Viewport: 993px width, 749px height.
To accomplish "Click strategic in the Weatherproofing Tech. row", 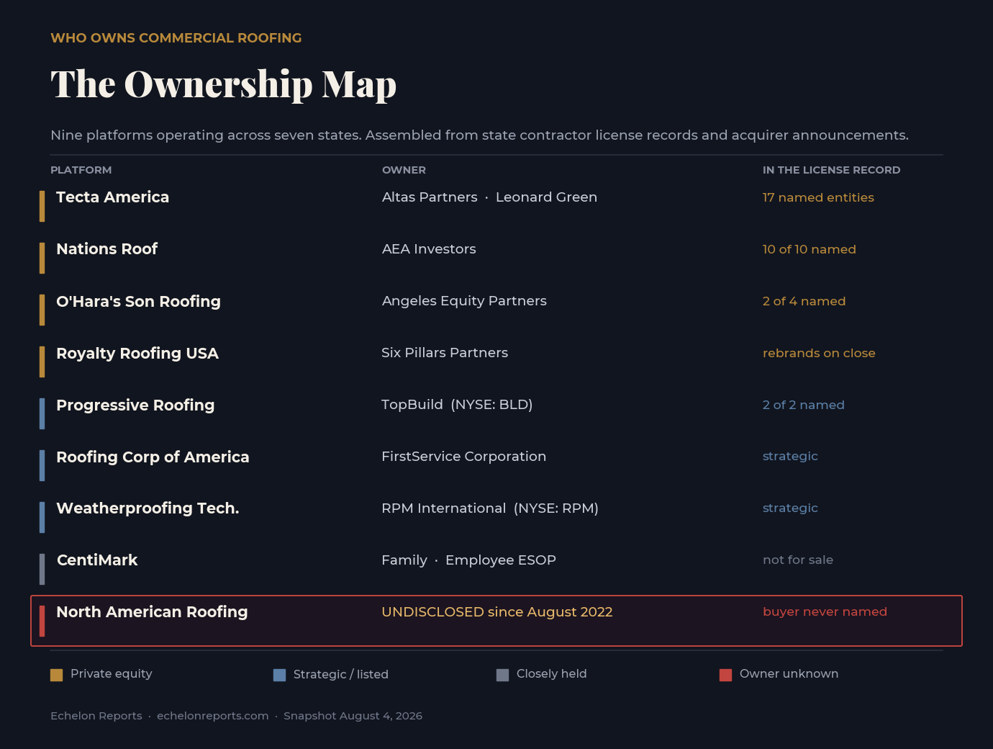I will point(790,508).
